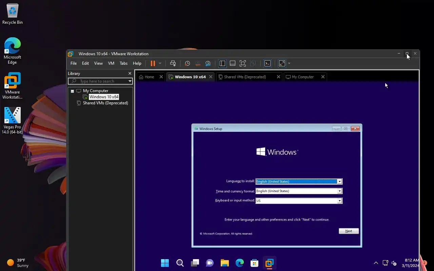Open Recycle Bin on the desktop

pos(13,14)
